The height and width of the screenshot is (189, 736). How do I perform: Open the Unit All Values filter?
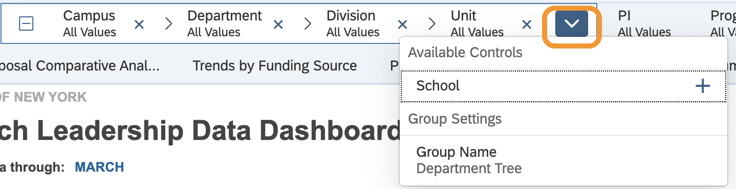[x=477, y=24]
